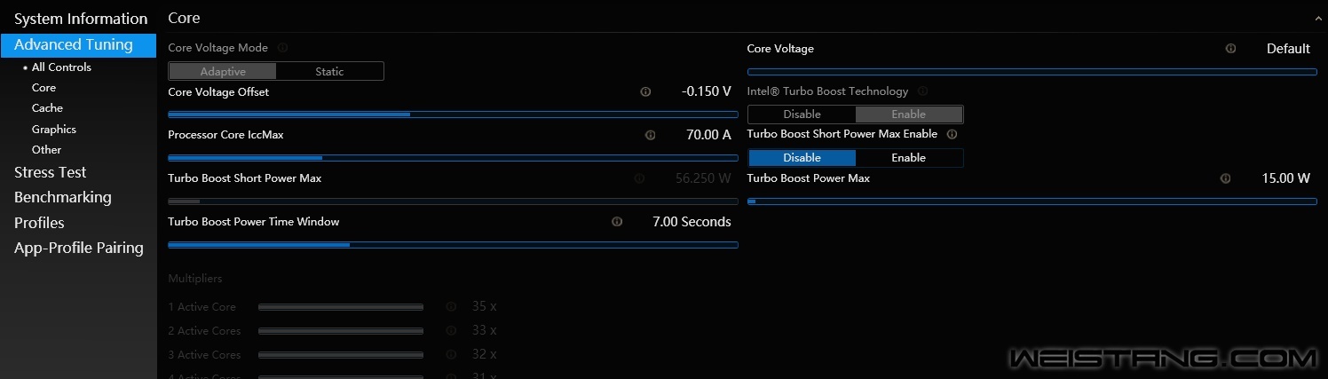1328x379 pixels.
Task: Open the Processor Core IccMax info icon
Action: coord(650,135)
